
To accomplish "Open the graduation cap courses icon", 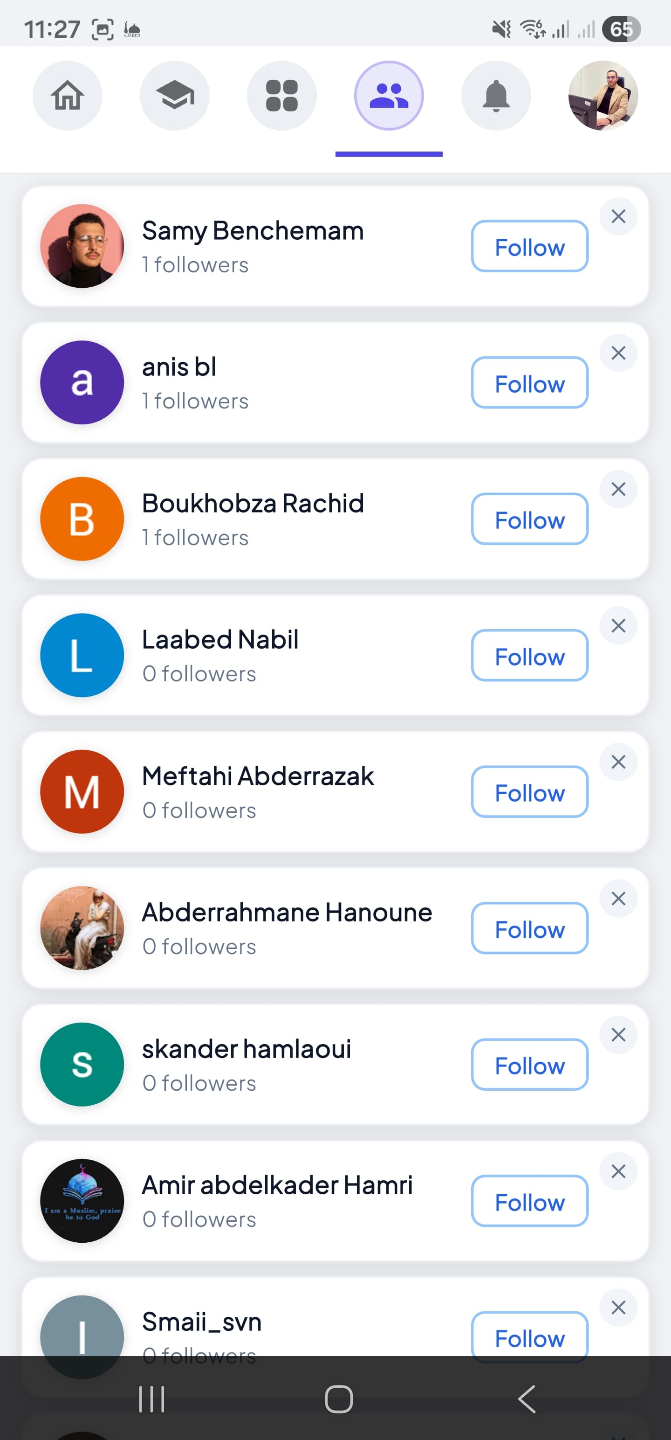I will [x=175, y=96].
